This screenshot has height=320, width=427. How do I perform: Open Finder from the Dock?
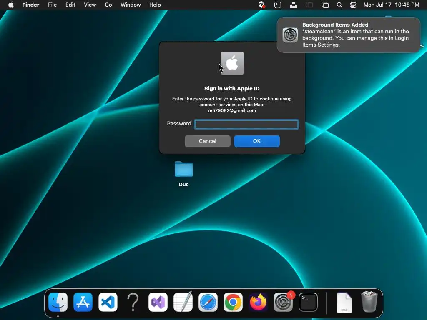click(x=58, y=302)
